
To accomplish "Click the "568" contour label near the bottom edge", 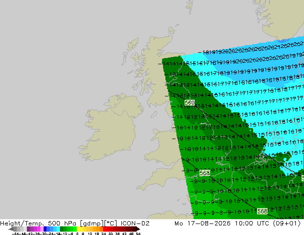I will tap(262, 211).
